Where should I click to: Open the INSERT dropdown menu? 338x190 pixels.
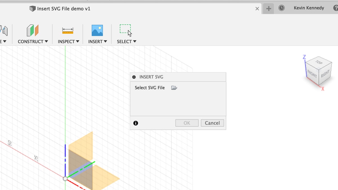click(x=97, y=41)
